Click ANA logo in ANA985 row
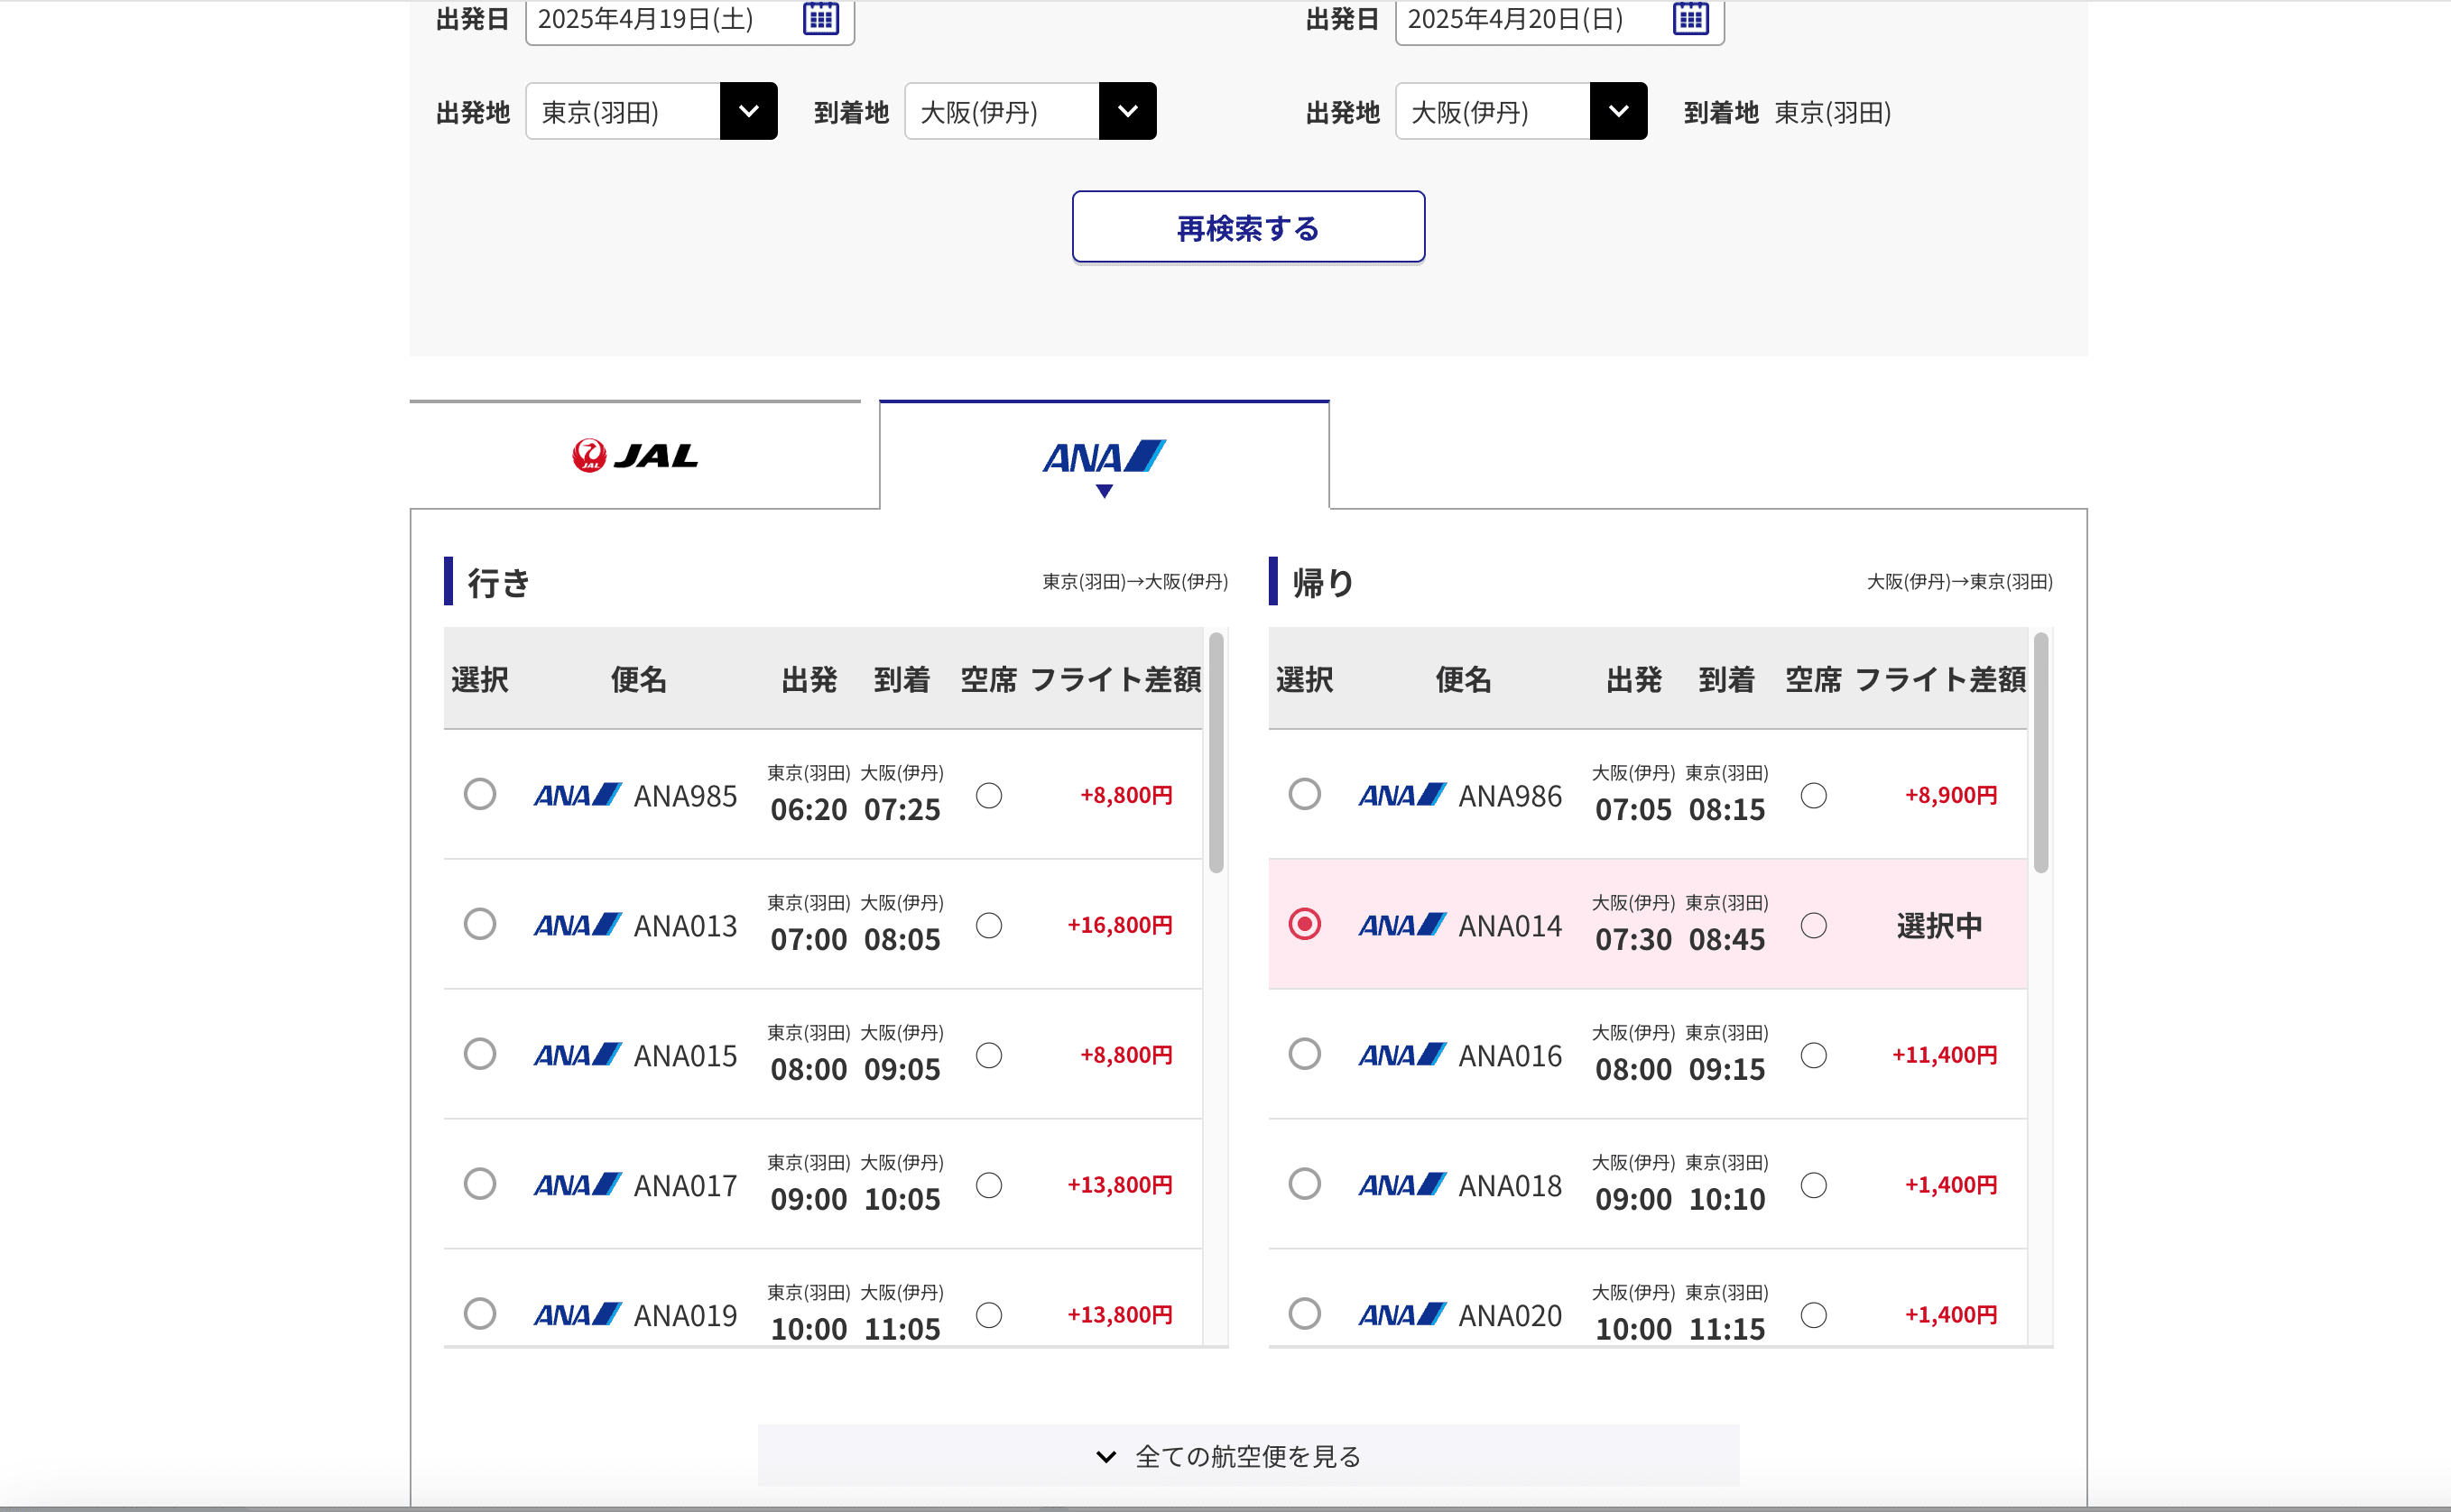Screen dimensions: 2451x1512 (x=577, y=795)
